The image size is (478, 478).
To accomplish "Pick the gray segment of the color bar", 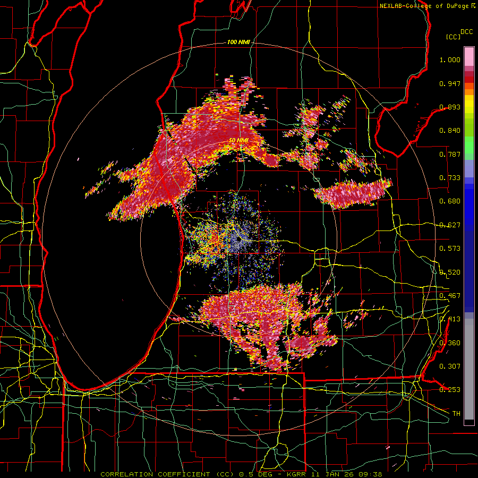I will tap(469, 369).
